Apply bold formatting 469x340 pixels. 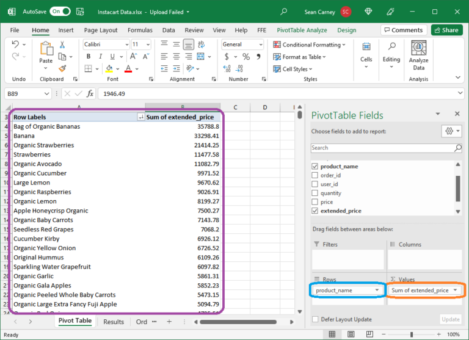pyautogui.click(x=89, y=57)
